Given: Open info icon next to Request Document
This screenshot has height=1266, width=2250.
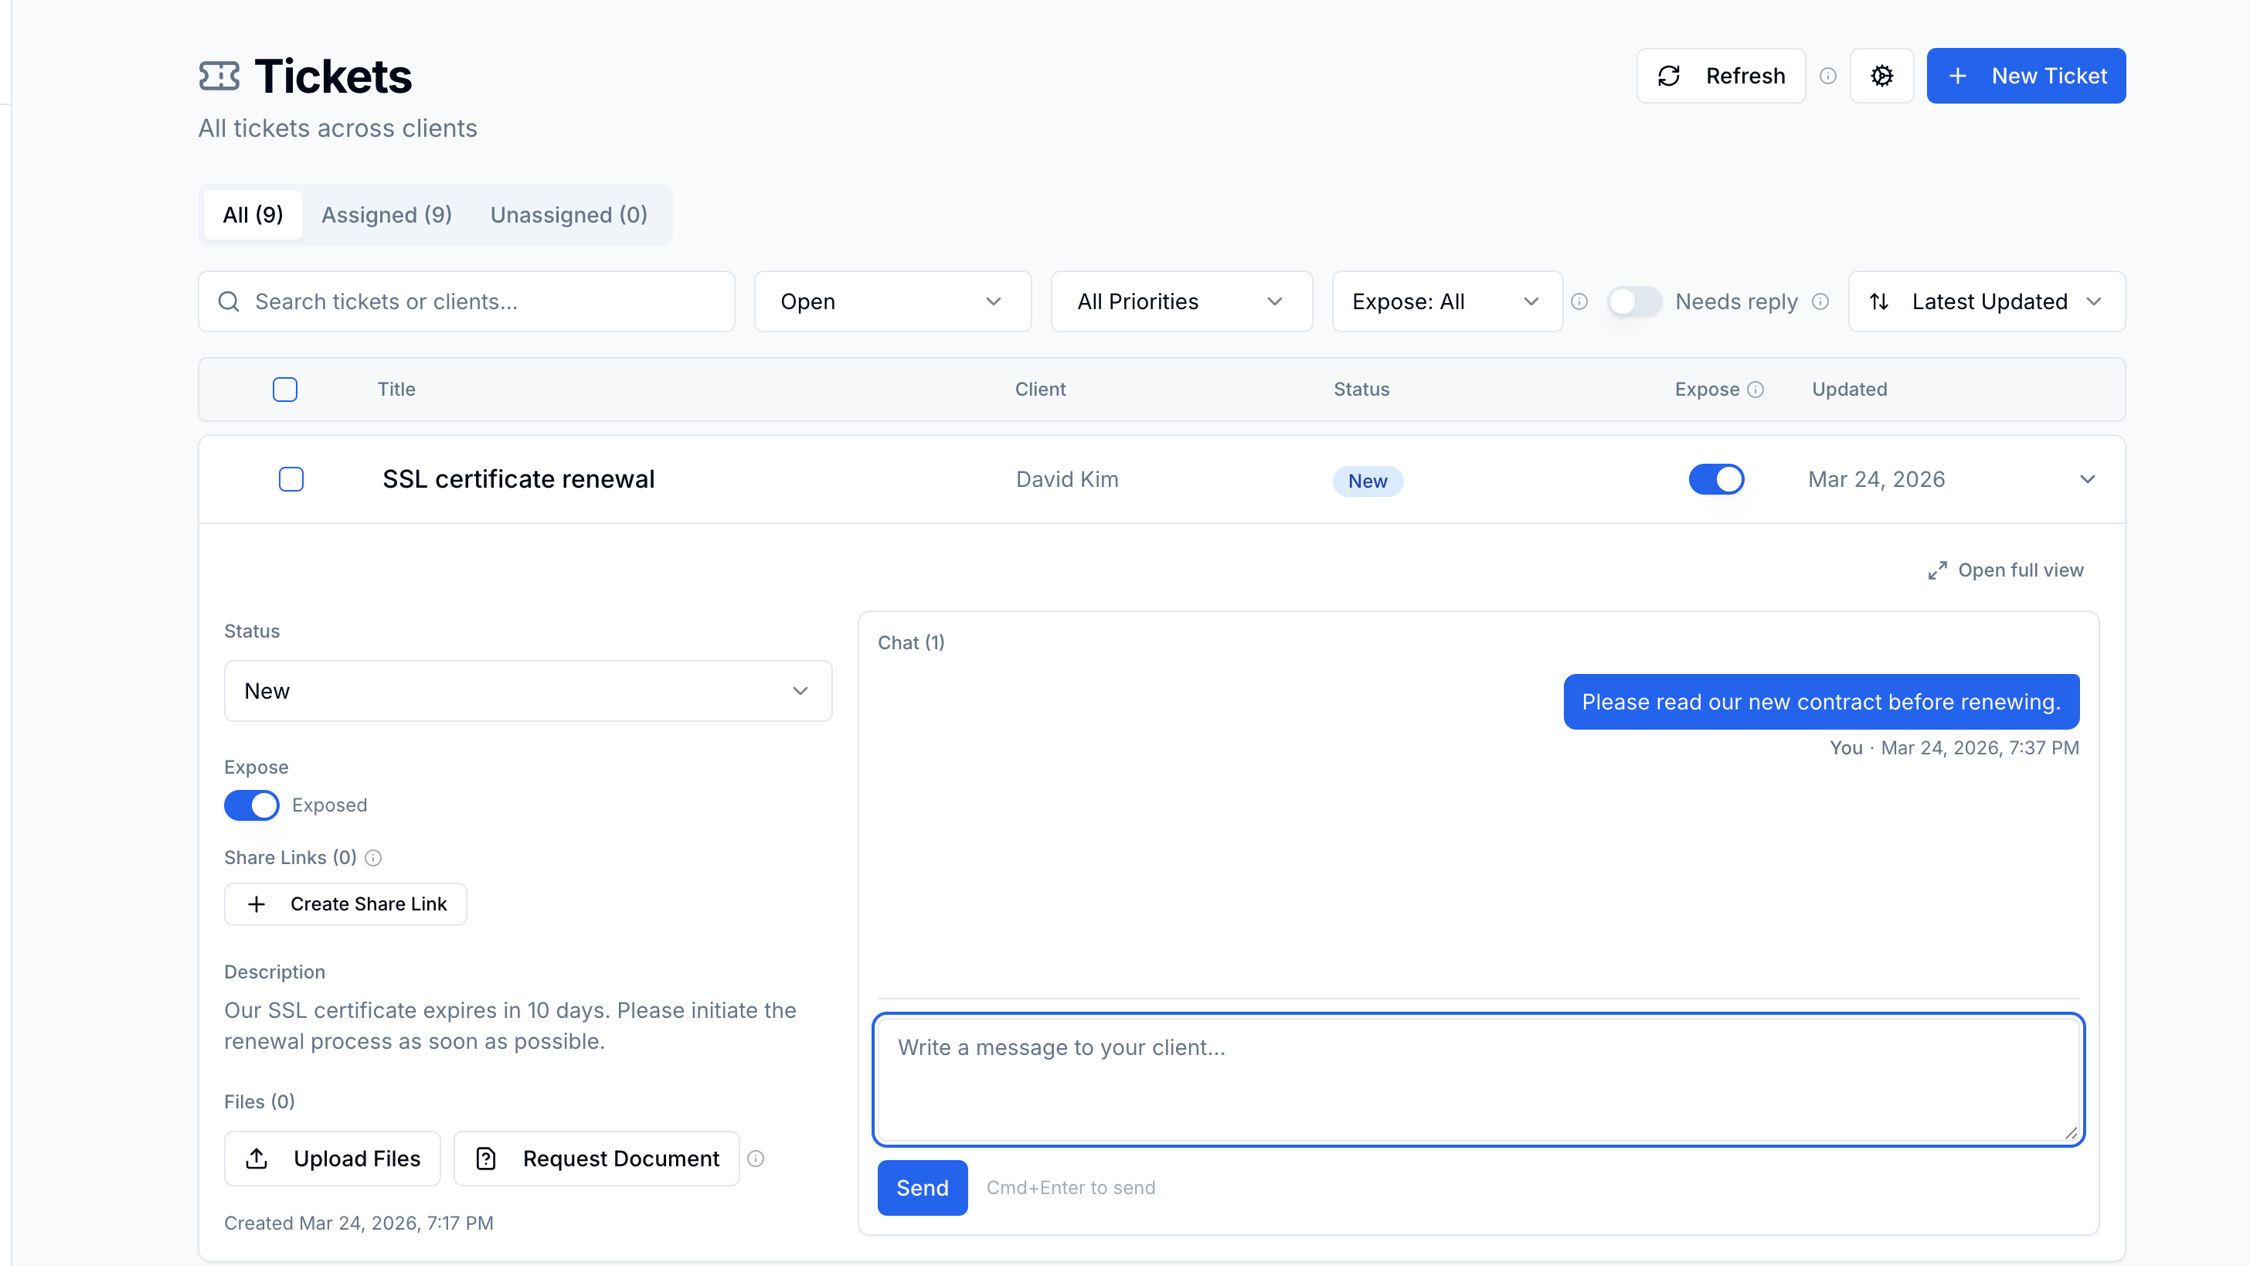Looking at the screenshot, I should [756, 1159].
